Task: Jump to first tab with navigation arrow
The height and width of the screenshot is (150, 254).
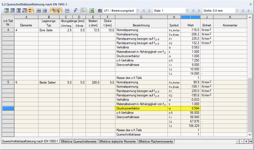Action: click(x=237, y=142)
